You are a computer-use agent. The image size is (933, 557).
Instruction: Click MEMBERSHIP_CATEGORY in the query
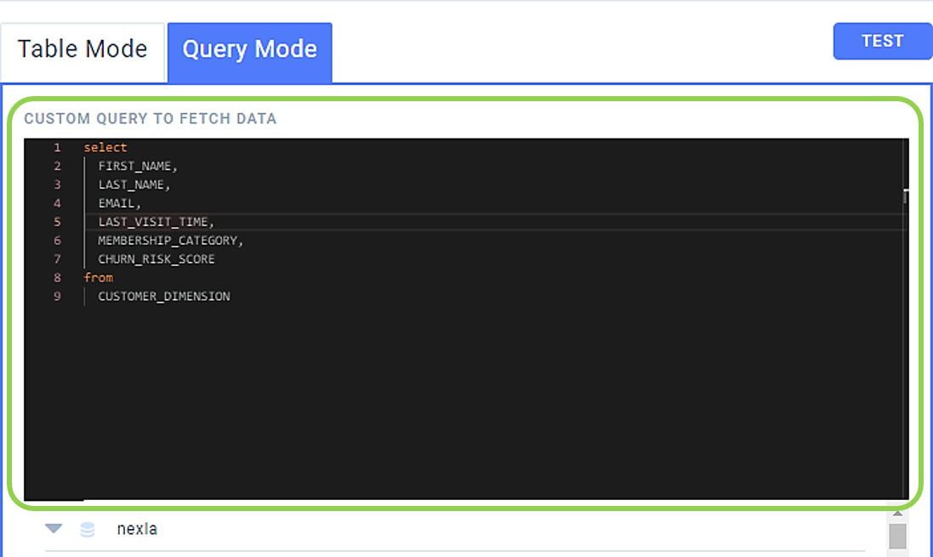pyautogui.click(x=168, y=241)
